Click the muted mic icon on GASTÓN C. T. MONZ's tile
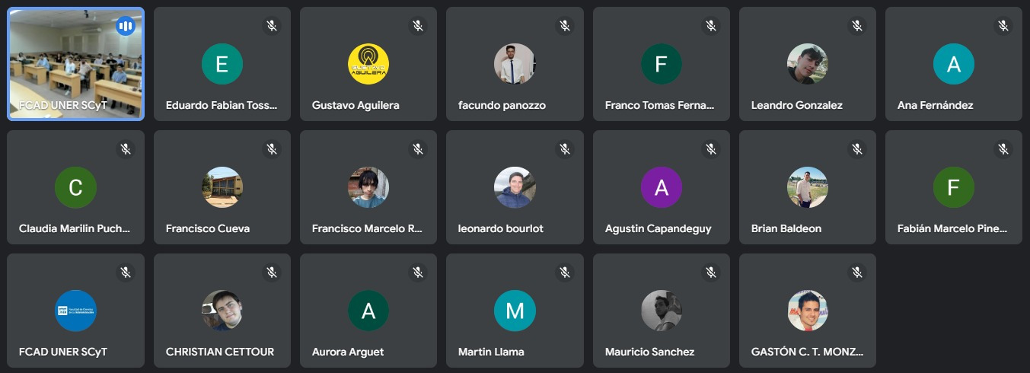 (x=857, y=273)
